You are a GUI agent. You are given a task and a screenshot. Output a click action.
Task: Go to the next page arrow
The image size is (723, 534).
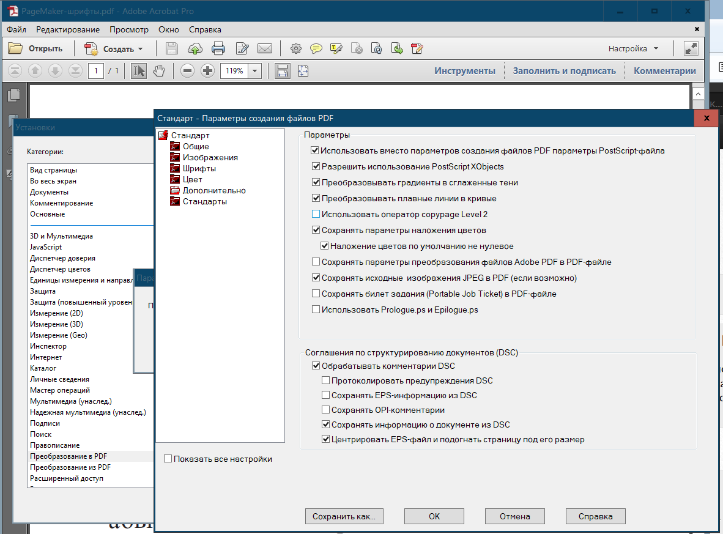[55, 70]
